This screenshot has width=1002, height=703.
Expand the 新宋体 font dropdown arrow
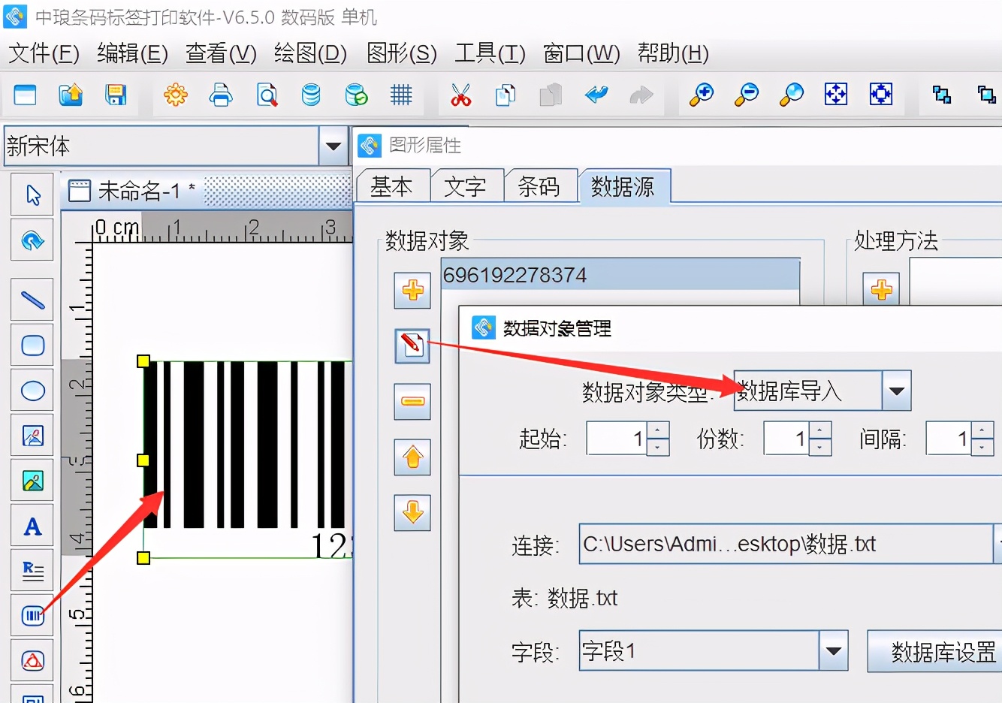point(333,146)
